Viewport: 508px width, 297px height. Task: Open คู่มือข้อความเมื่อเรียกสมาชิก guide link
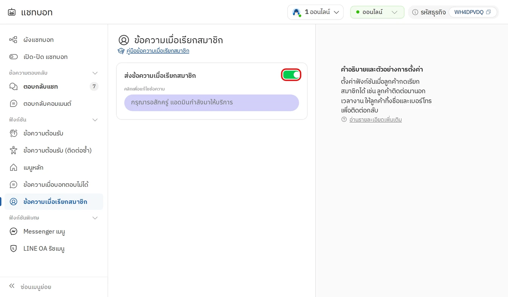(x=158, y=51)
